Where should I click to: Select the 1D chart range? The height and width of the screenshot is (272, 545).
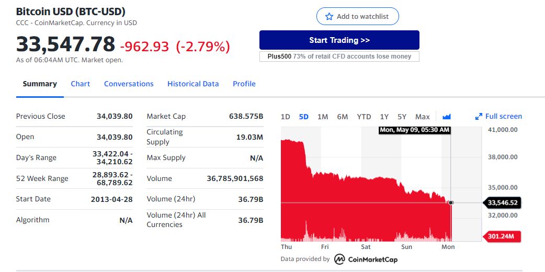286,117
